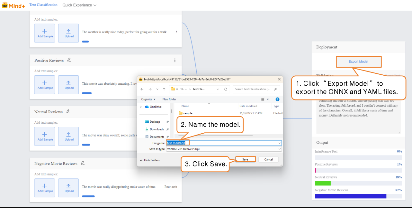Expand the OneDrive tree node
412x208 pixels.
click(x=141, y=107)
